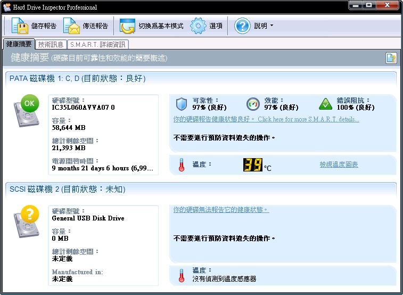
Task: Click the 0 MB capacity value
Action: (x=60, y=239)
